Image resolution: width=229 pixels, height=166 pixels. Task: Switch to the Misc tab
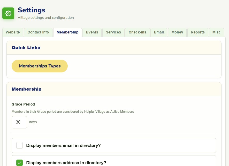point(216,32)
